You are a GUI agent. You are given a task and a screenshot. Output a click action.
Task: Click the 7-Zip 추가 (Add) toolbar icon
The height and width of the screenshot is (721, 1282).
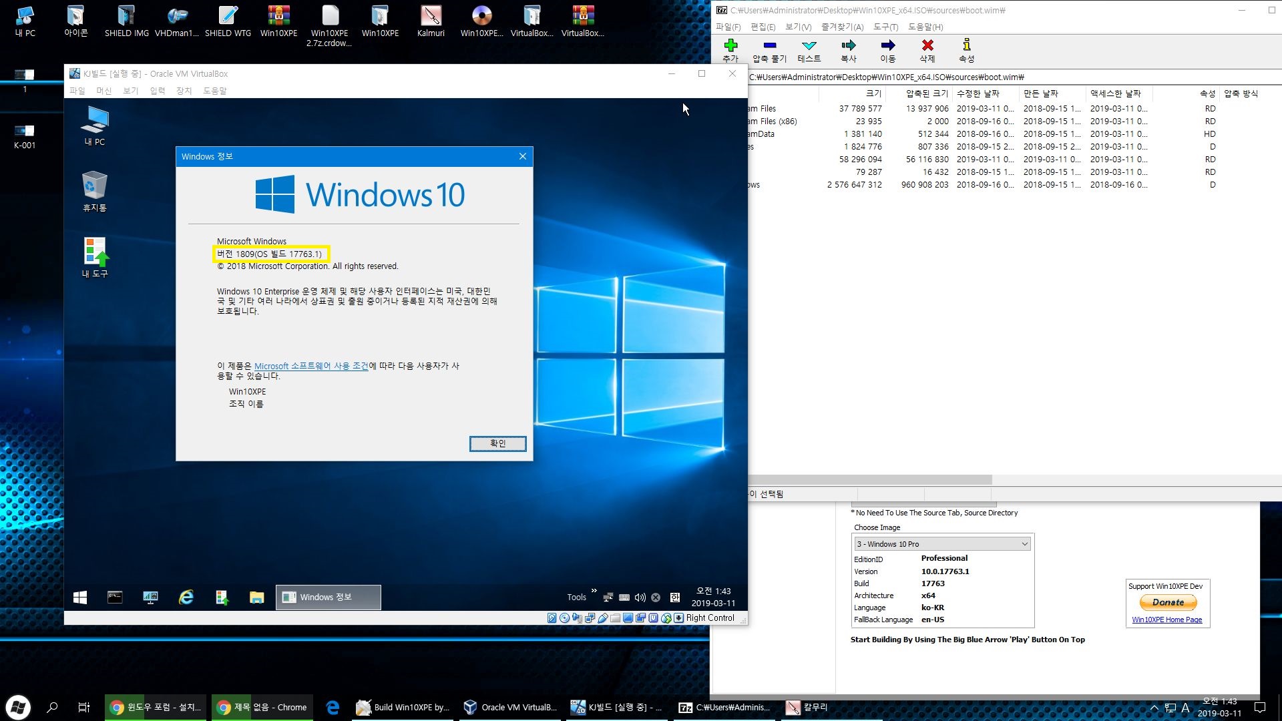point(730,45)
